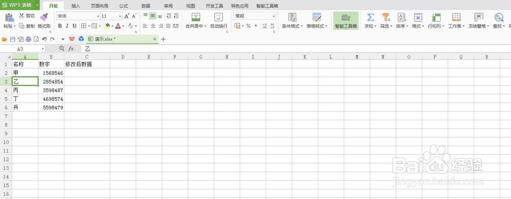Click the Copy (复制) button
The height and width of the screenshot is (199, 511).
click(x=27, y=26)
